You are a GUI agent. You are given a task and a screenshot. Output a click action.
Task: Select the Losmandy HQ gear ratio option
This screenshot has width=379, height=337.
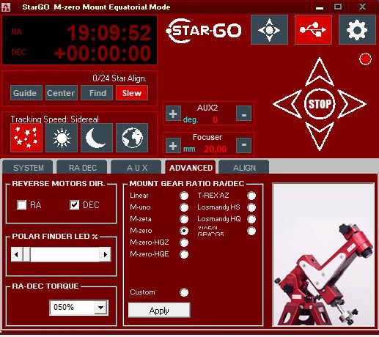(251, 219)
